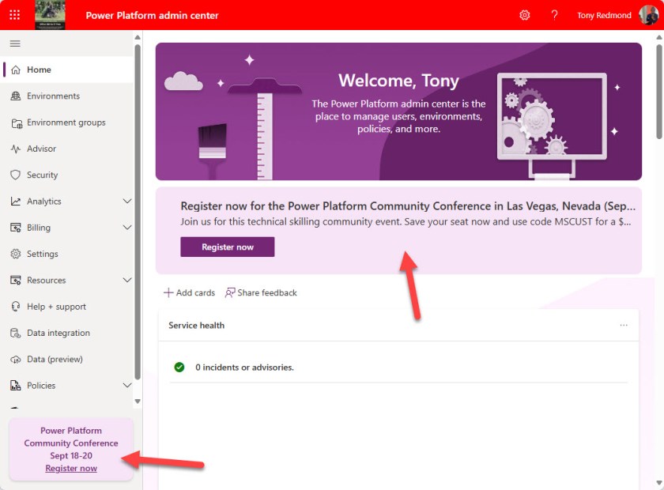The height and width of the screenshot is (490, 664).
Task: Open the settings gear in top bar
Action: click(x=525, y=15)
